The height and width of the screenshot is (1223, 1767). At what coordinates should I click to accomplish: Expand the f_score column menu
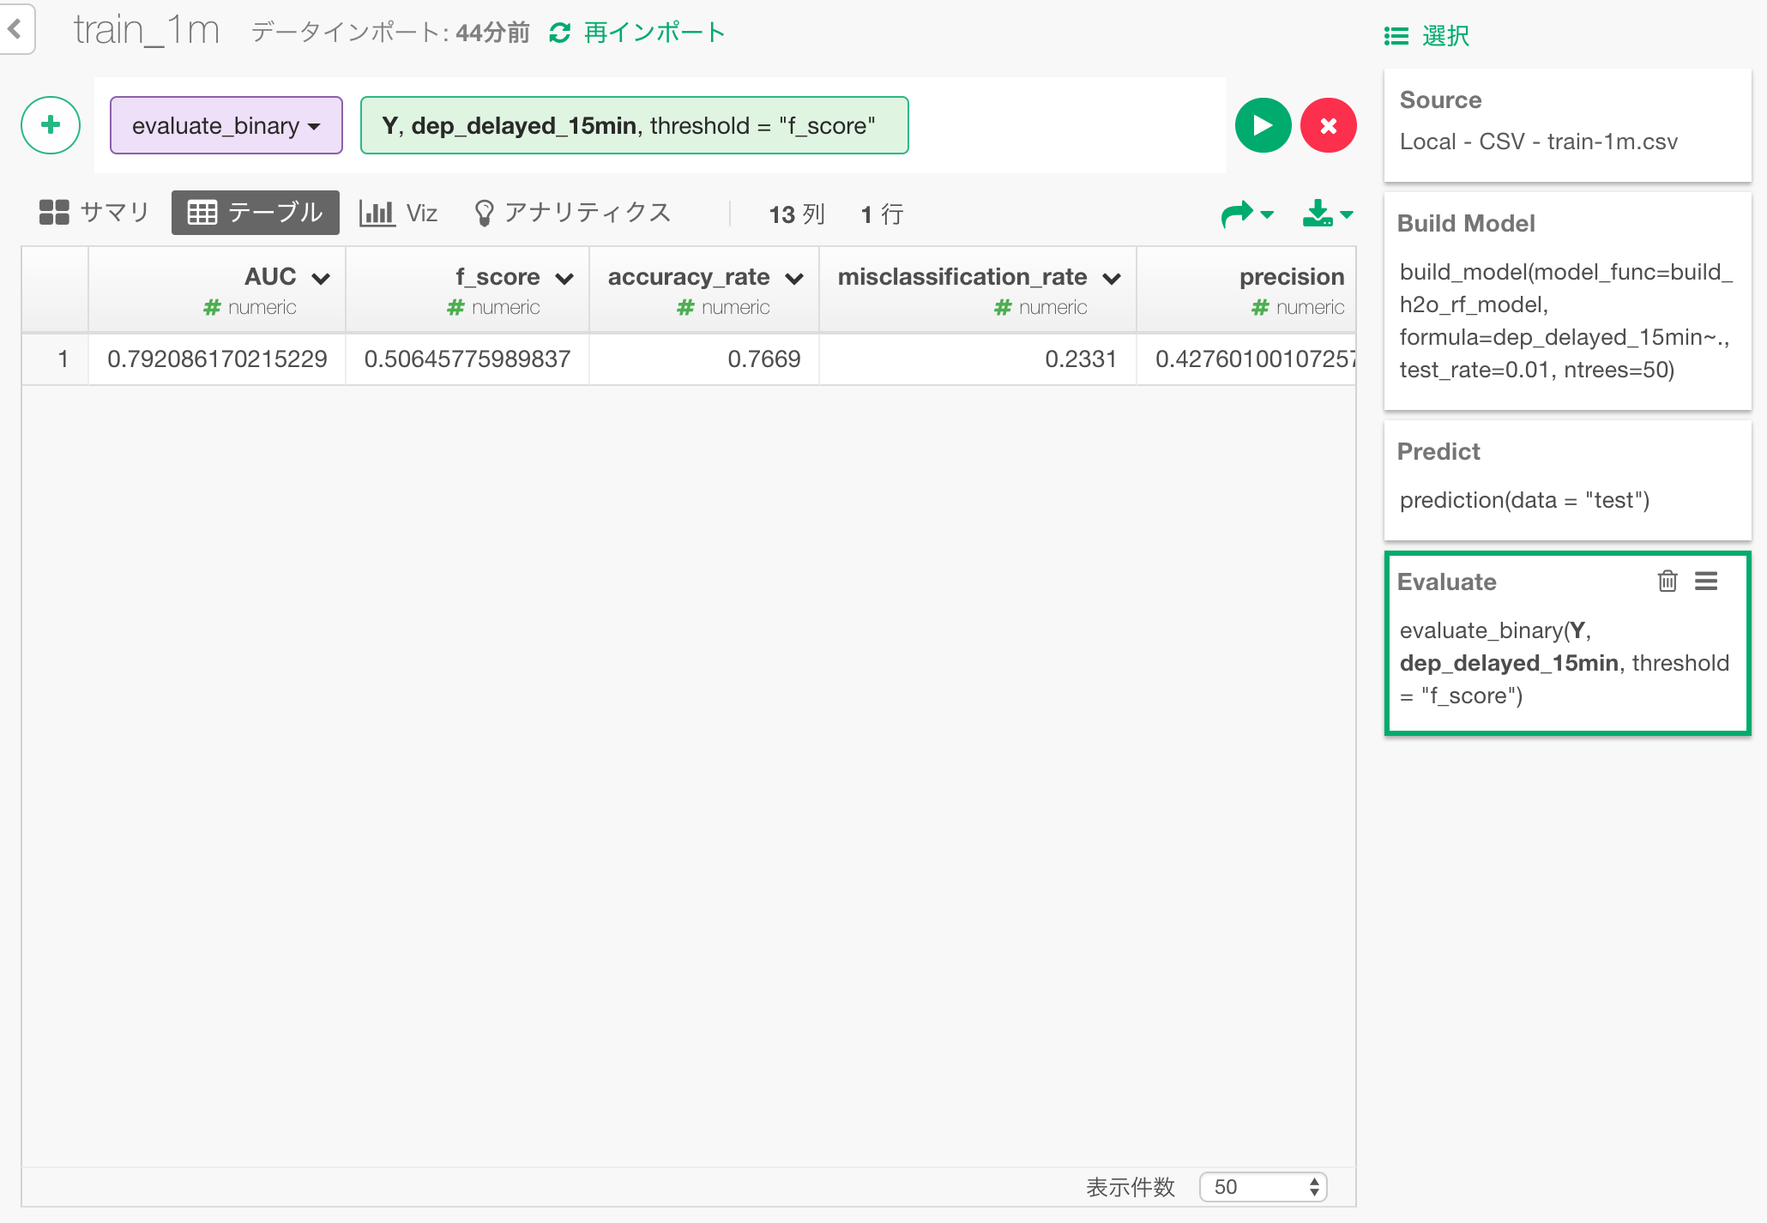point(564,278)
